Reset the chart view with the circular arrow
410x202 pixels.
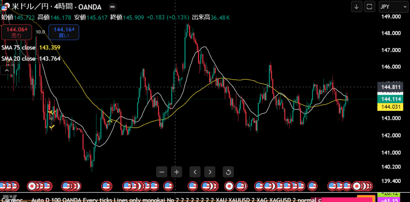click(228, 172)
